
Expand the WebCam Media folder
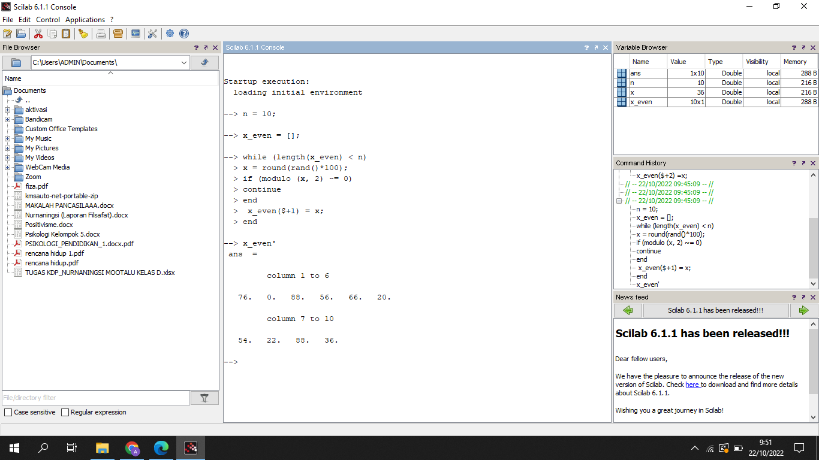pyautogui.click(x=7, y=167)
